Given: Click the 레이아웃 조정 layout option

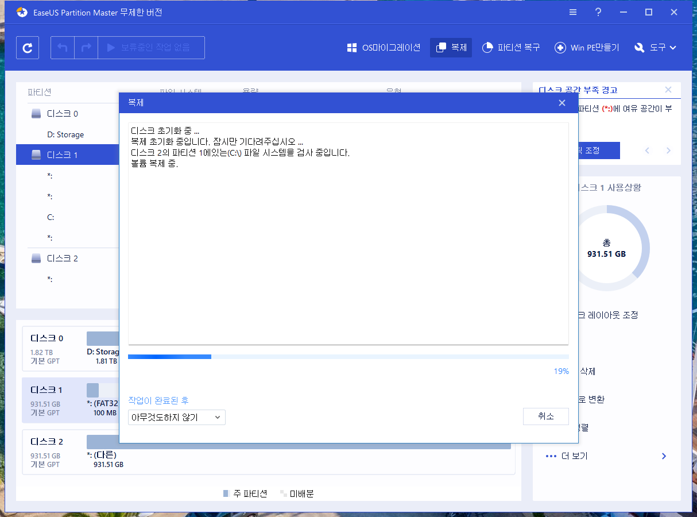Looking at the screenshot, I should tap(607, 315).
